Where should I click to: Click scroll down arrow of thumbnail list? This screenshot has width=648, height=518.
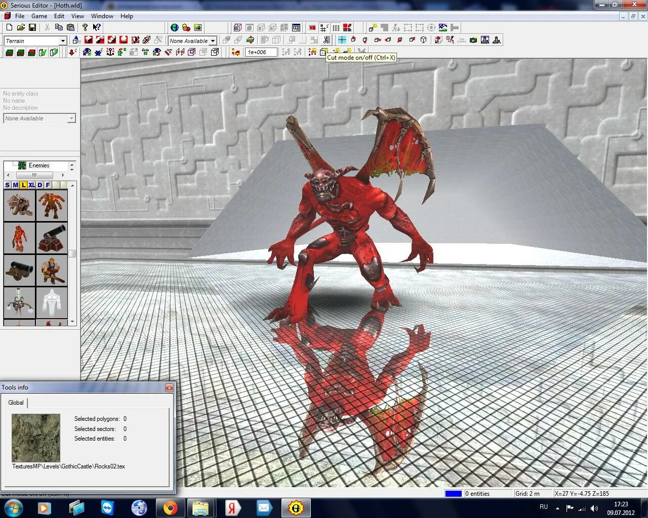tap(72, 322)
